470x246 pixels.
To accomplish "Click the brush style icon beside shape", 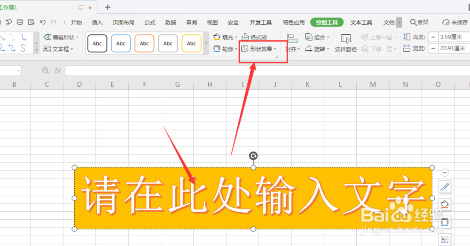I will pos(445,187).
